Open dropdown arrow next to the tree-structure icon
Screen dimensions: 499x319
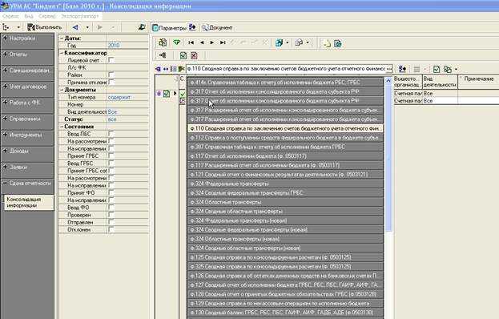tap(18, 27)
